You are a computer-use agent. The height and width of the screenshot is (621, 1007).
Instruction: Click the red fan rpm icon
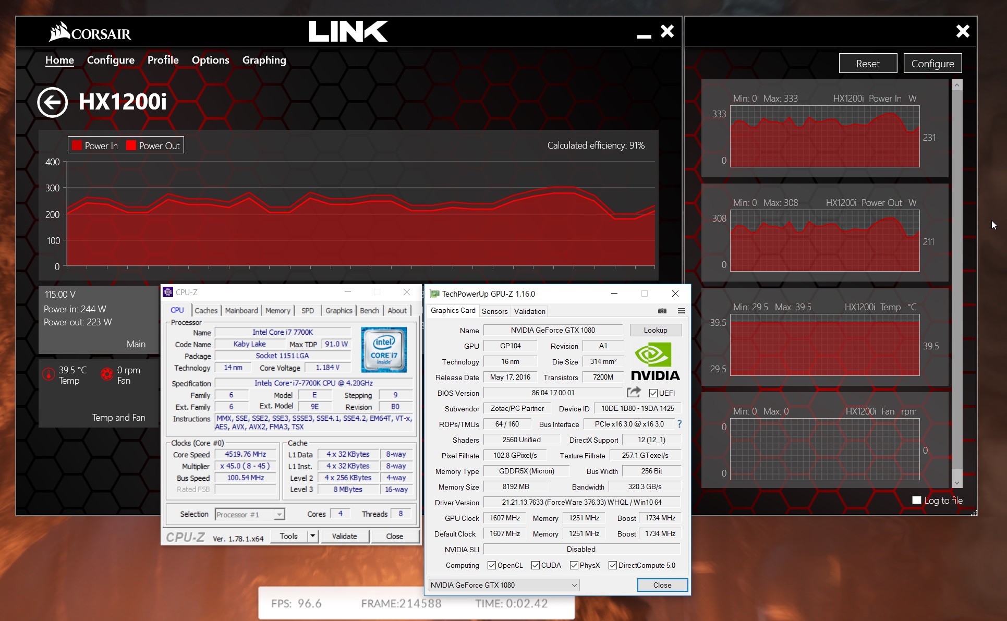click(107, 374)
